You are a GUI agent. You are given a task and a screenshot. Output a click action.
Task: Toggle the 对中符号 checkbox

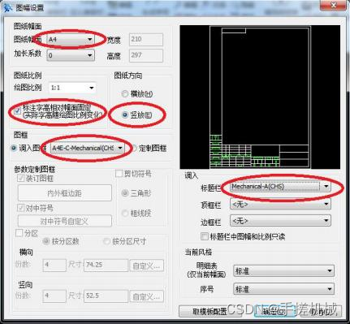[x=20, y=208]
